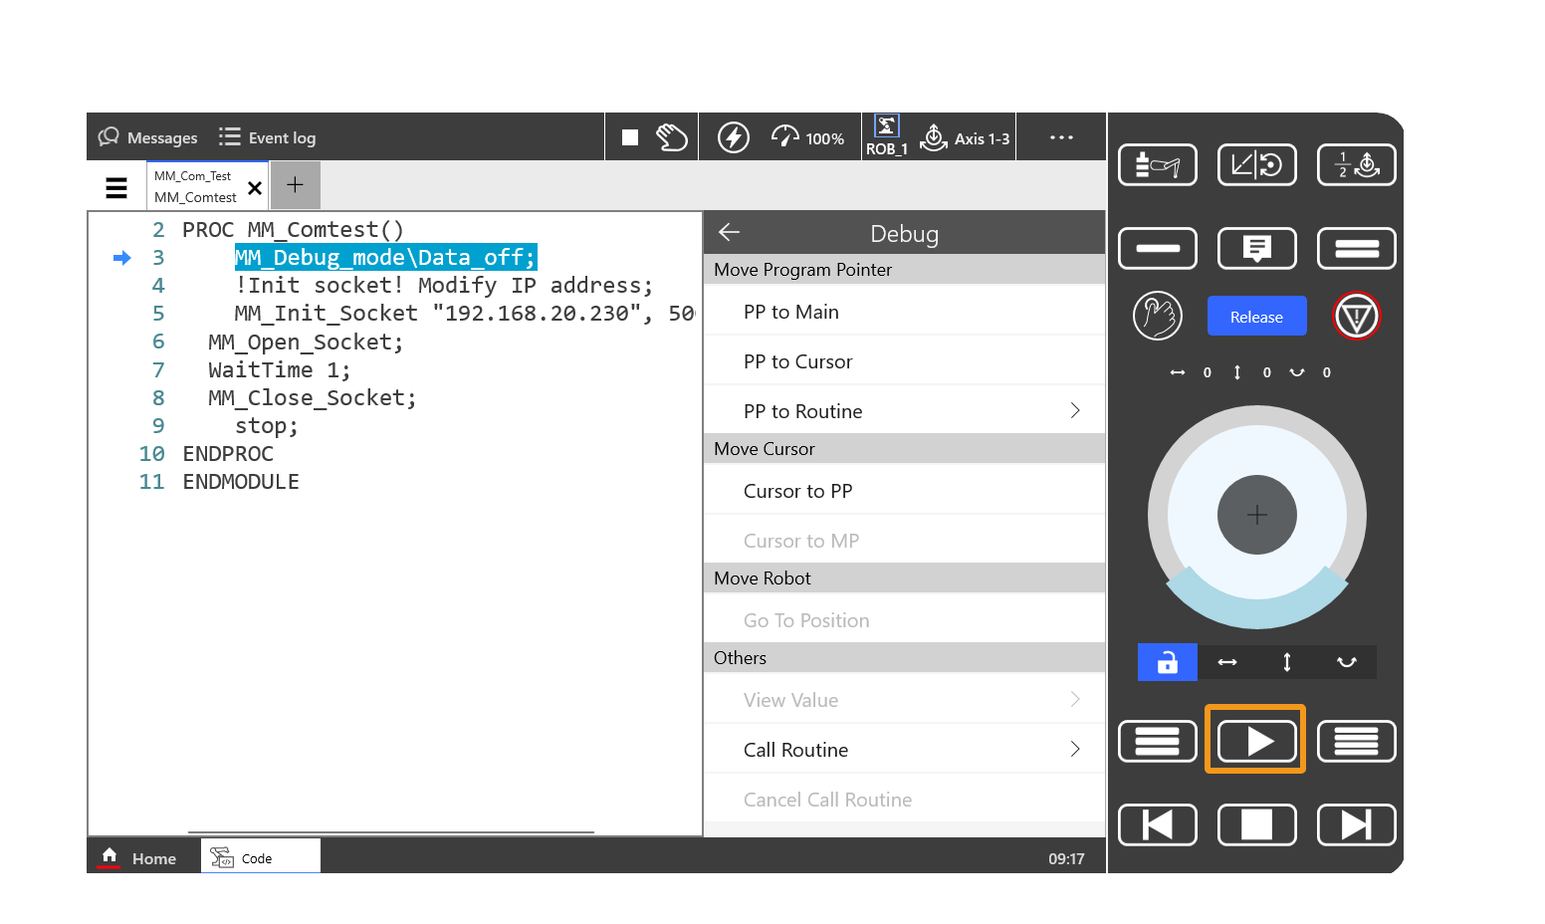The image size is (1545, 924).
Task: Click the three-dots more options icon
Action: (1061, 137)
